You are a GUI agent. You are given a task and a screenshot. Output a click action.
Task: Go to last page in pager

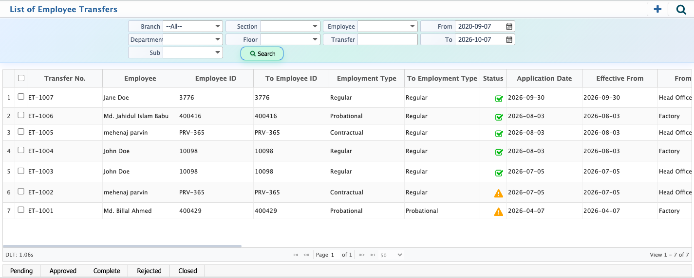tap(373, 255)
